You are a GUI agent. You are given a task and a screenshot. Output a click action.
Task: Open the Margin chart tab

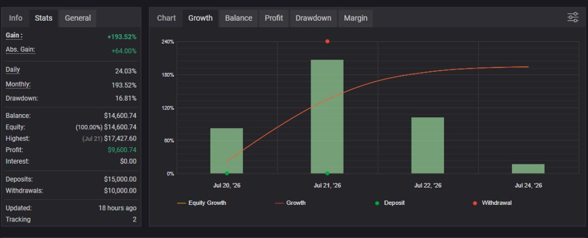(x=355, y=18)
